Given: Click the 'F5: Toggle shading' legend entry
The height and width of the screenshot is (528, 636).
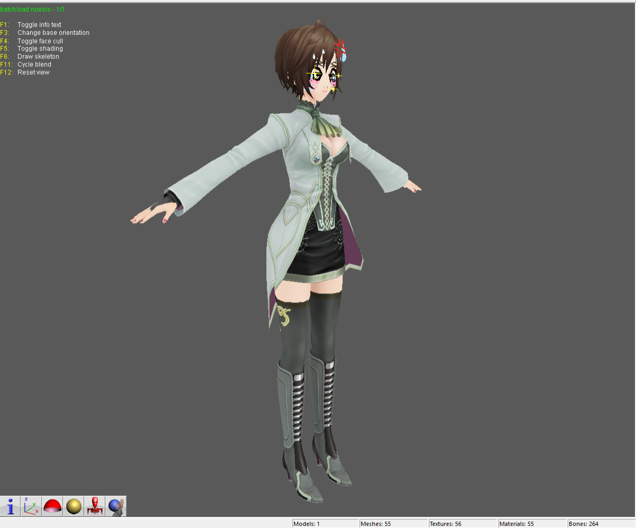Looking at the screenshot, I should pos(32,48).
